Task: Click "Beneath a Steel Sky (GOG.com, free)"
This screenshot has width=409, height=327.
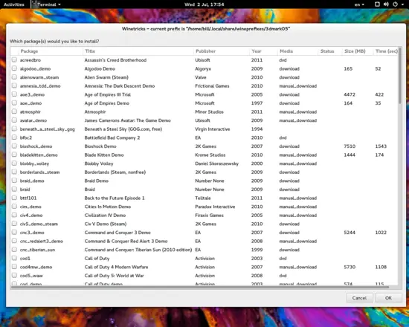Action: tap(123, 129)
